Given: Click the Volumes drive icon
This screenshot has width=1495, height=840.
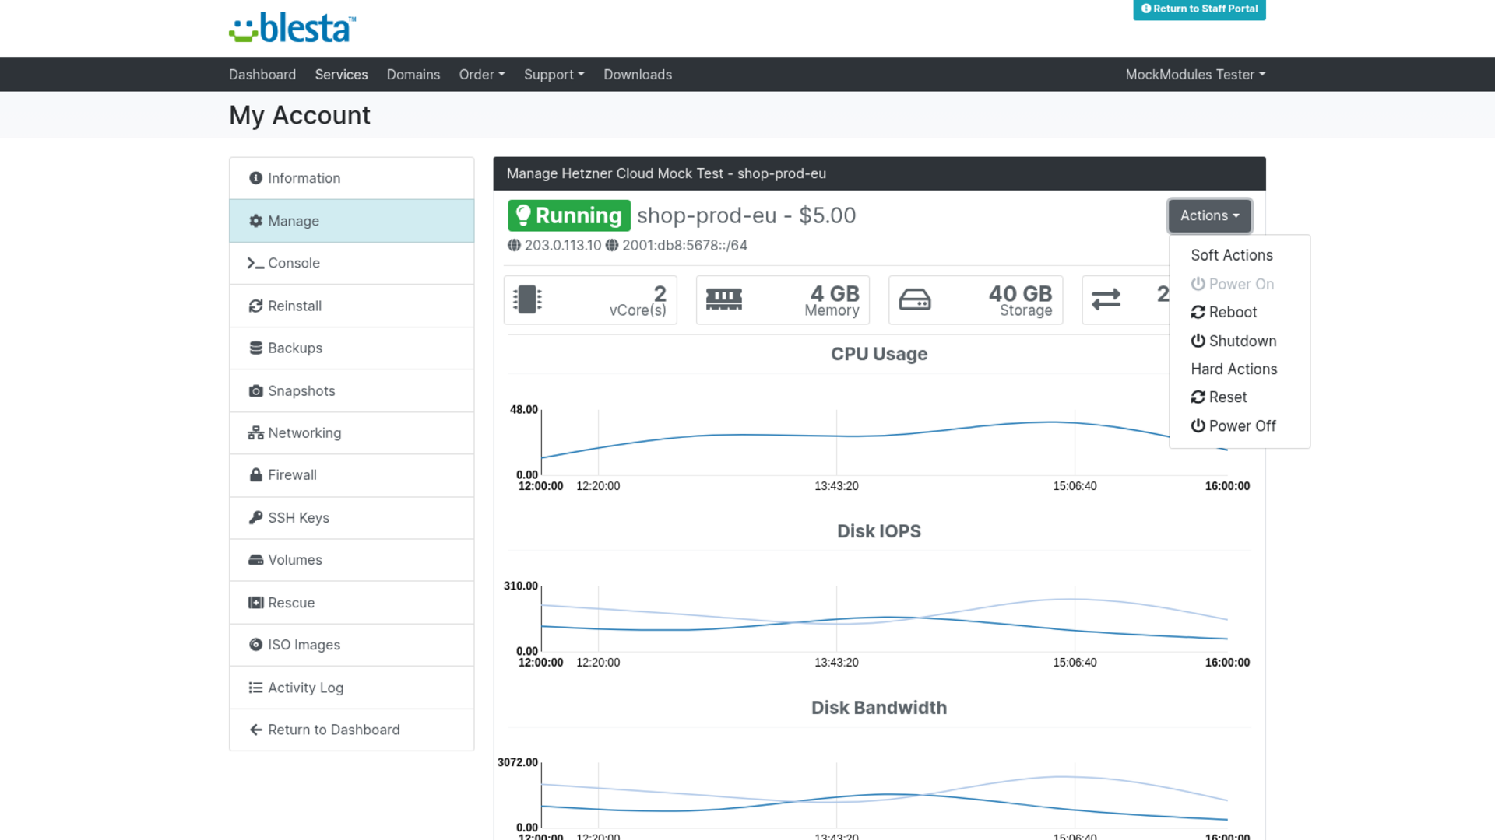Looking at the screenshot, I should (x=255, y=560).
